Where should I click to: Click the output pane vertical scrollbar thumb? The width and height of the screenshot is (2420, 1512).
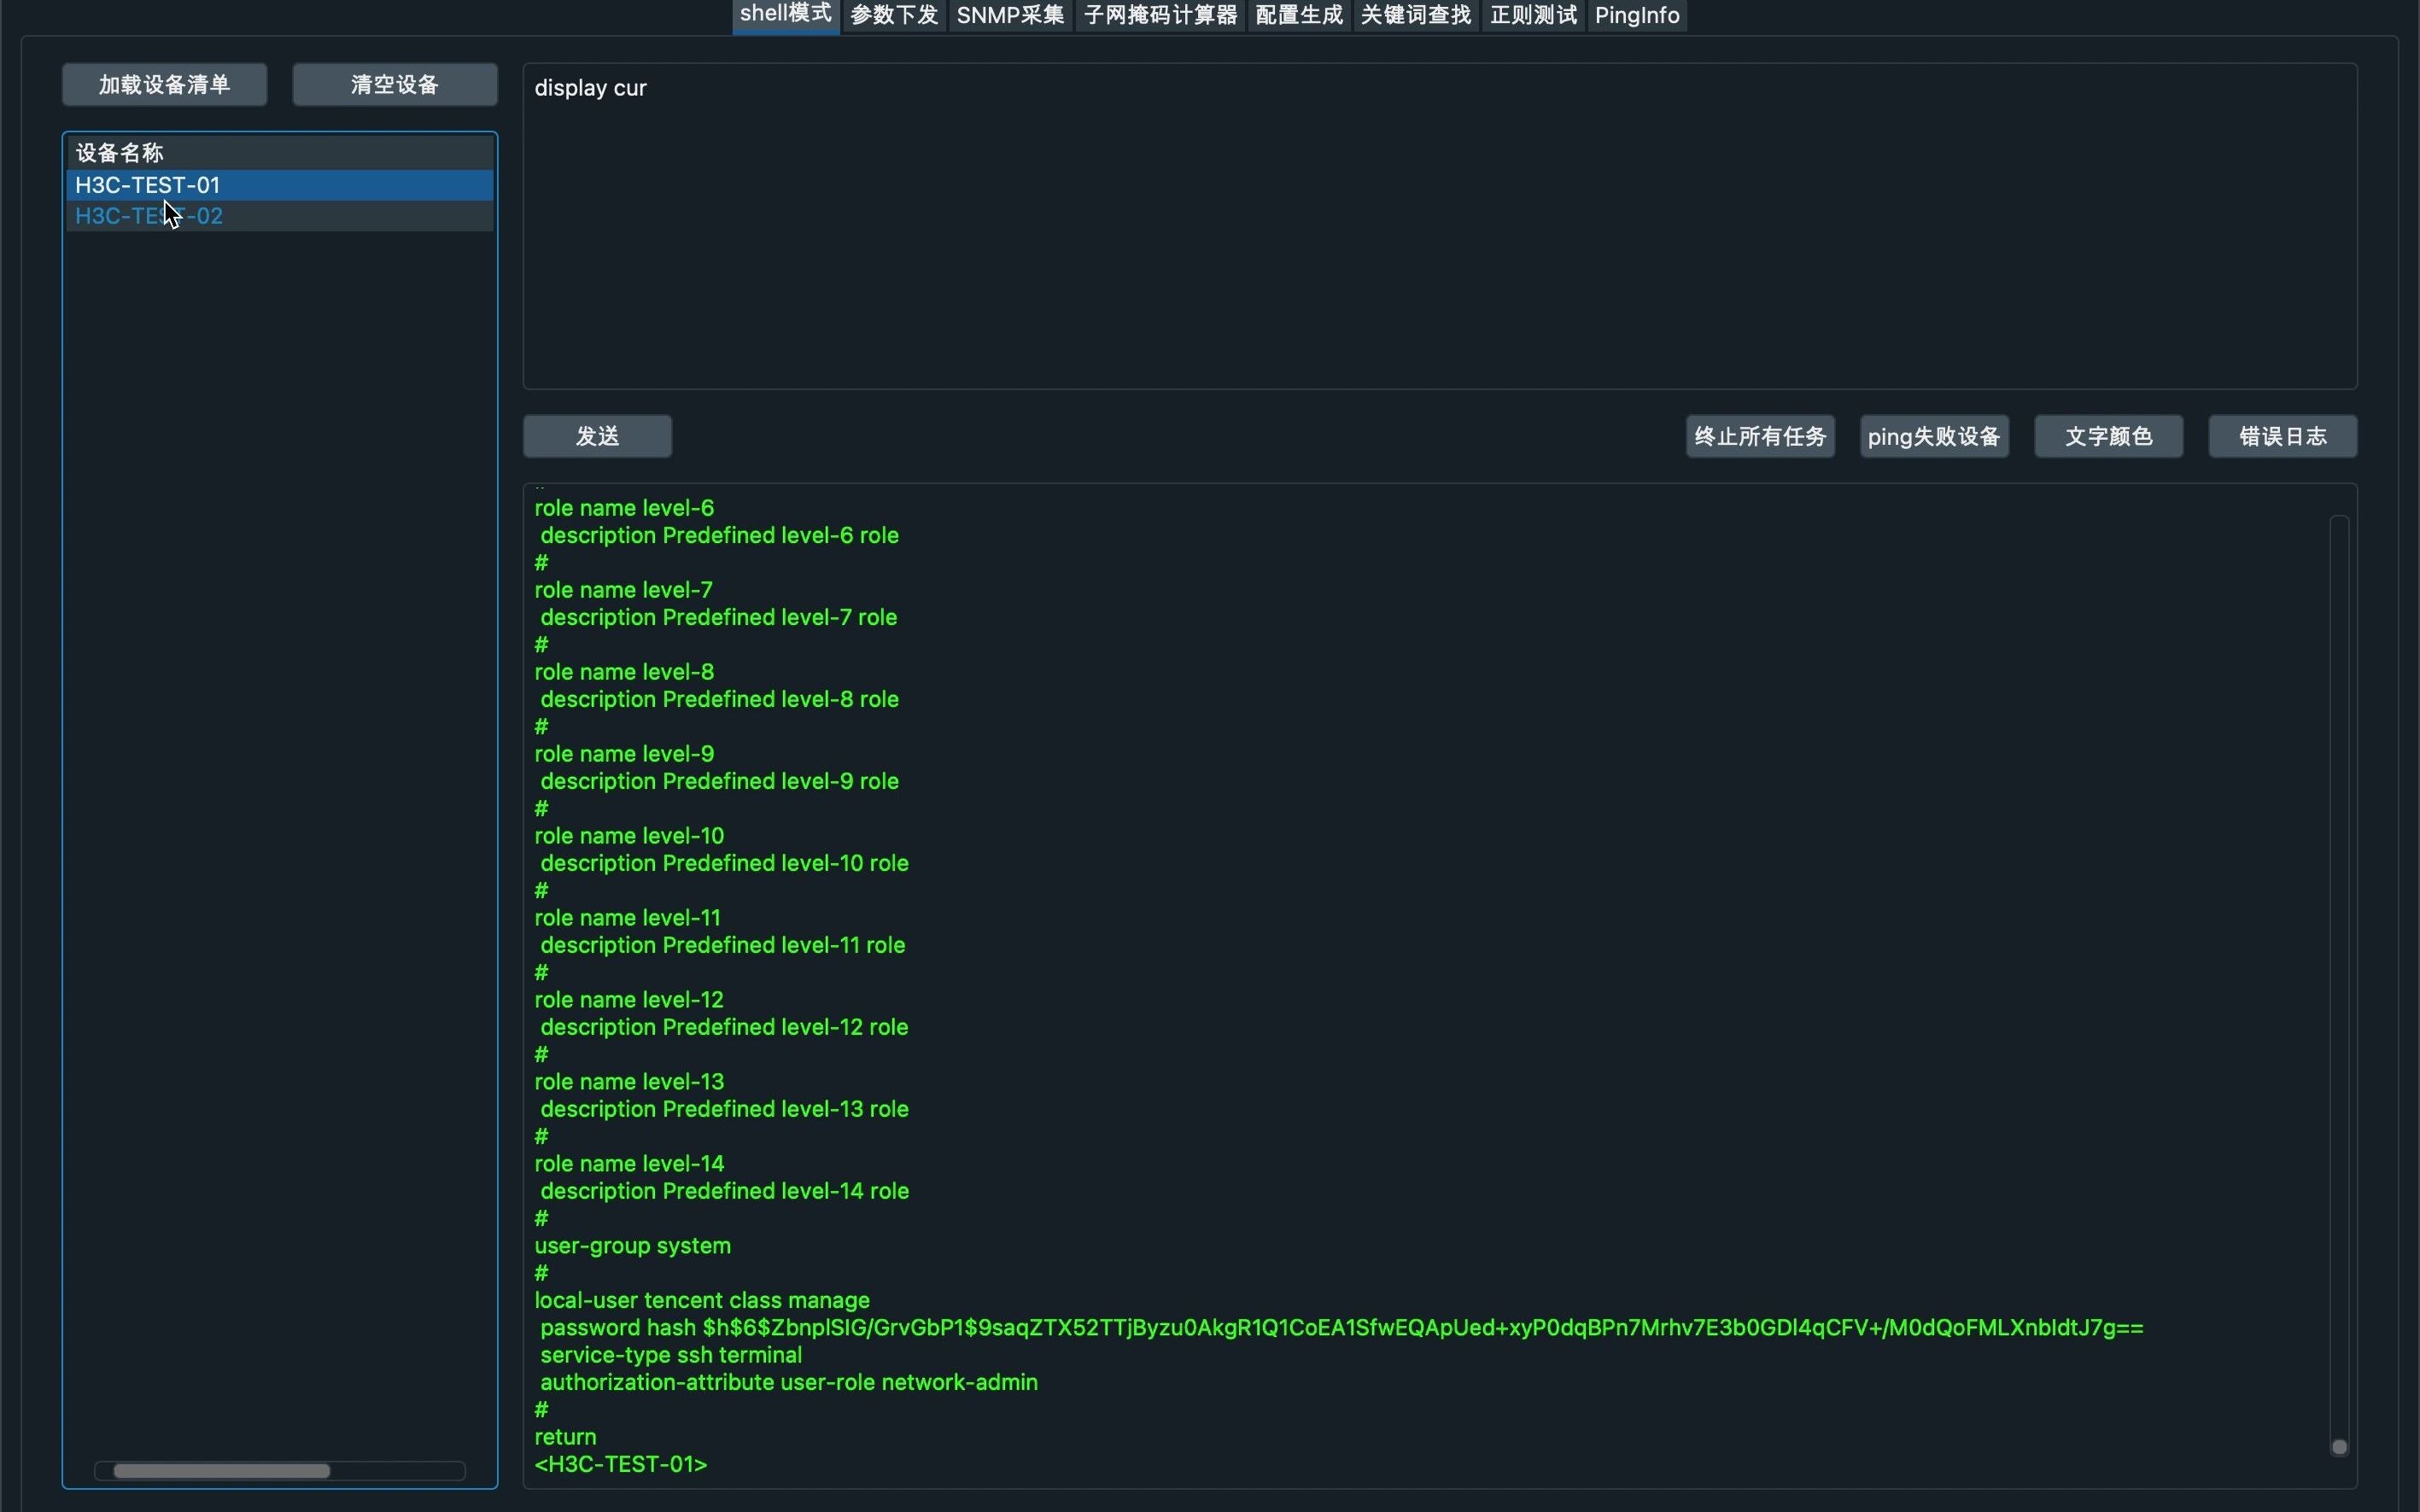click(2339, 1446)
